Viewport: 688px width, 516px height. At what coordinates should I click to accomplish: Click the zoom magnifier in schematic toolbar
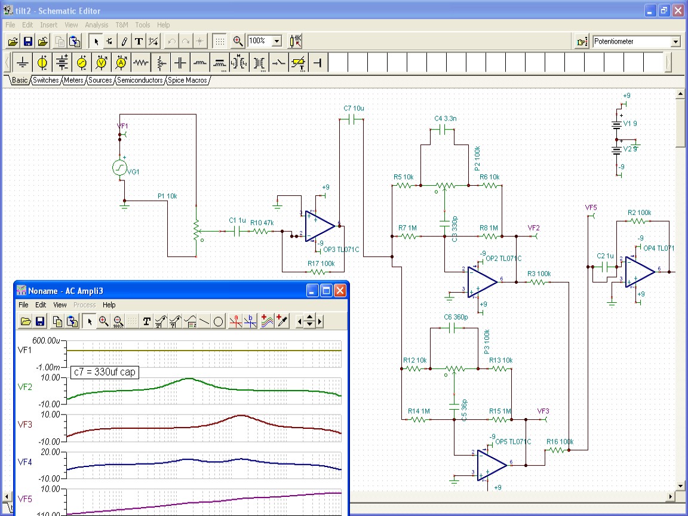[238, 42]
